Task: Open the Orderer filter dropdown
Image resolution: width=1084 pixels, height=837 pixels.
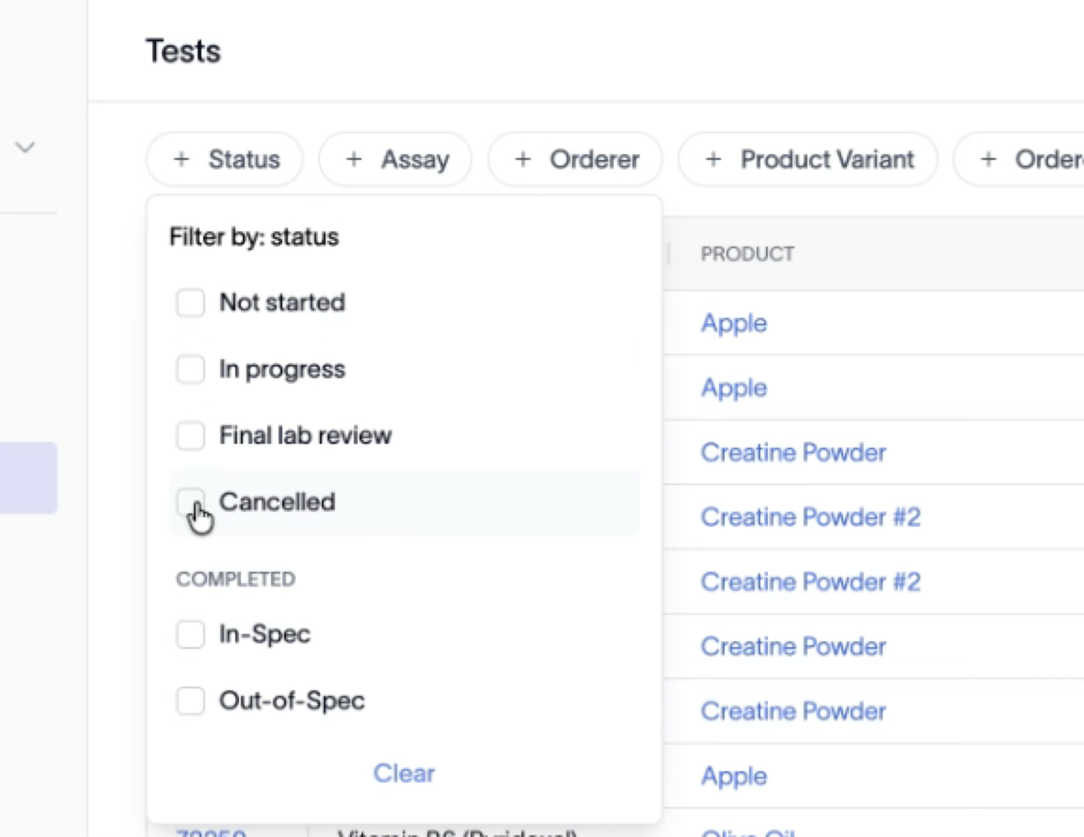Action: click(x=575, y=159)
